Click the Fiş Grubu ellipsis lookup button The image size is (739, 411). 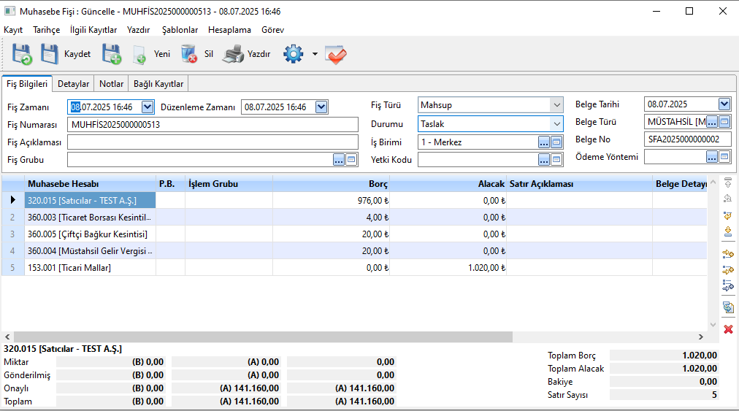pyautogui.click(x=339, y=160)
